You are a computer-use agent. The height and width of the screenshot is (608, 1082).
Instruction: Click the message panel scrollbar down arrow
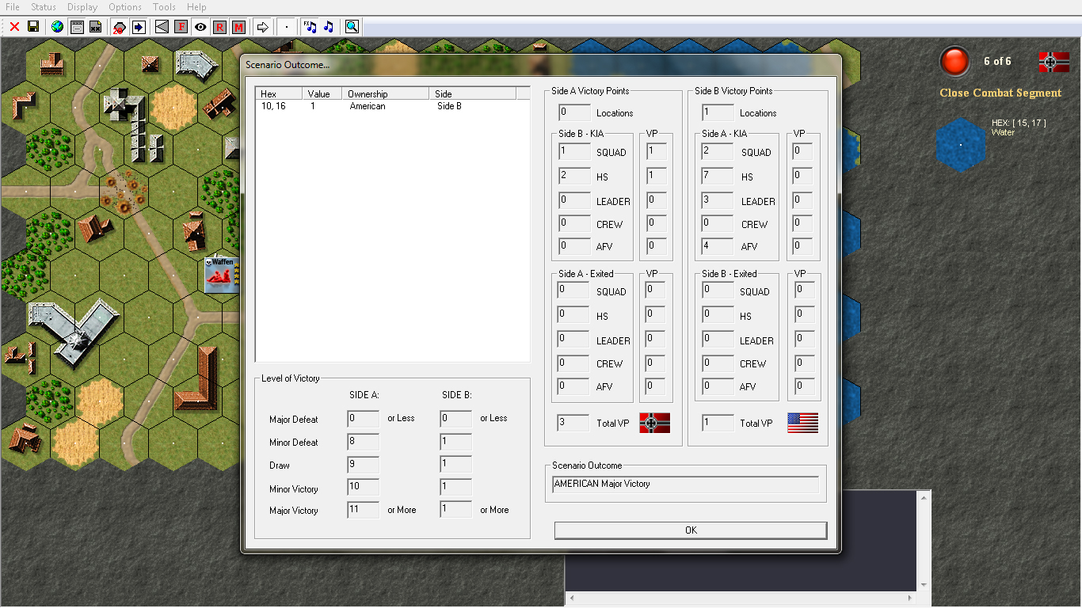pos(923,584)
